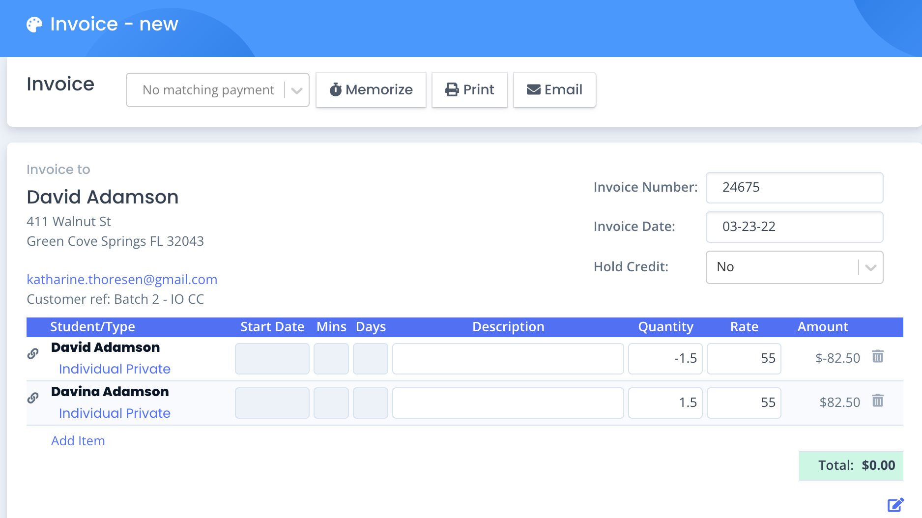Edit Quantity 1.5 in Davina Adamson row
Screen dimensions: 922x518
click(x=665, y=403)
